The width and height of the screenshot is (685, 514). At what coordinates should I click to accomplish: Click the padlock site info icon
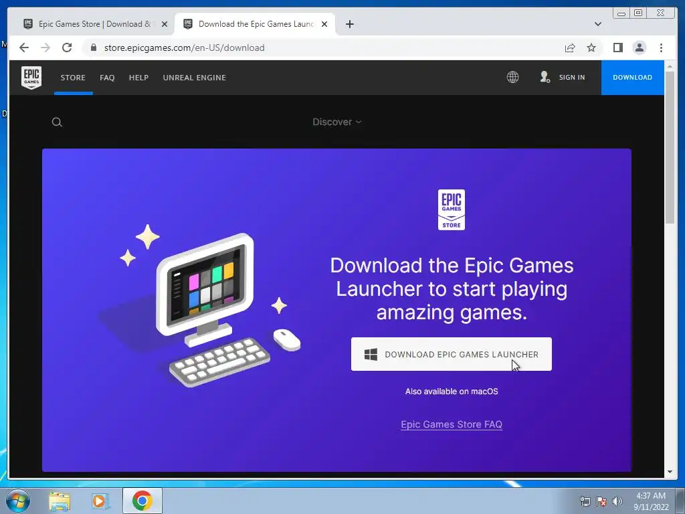tap(93, 48)
